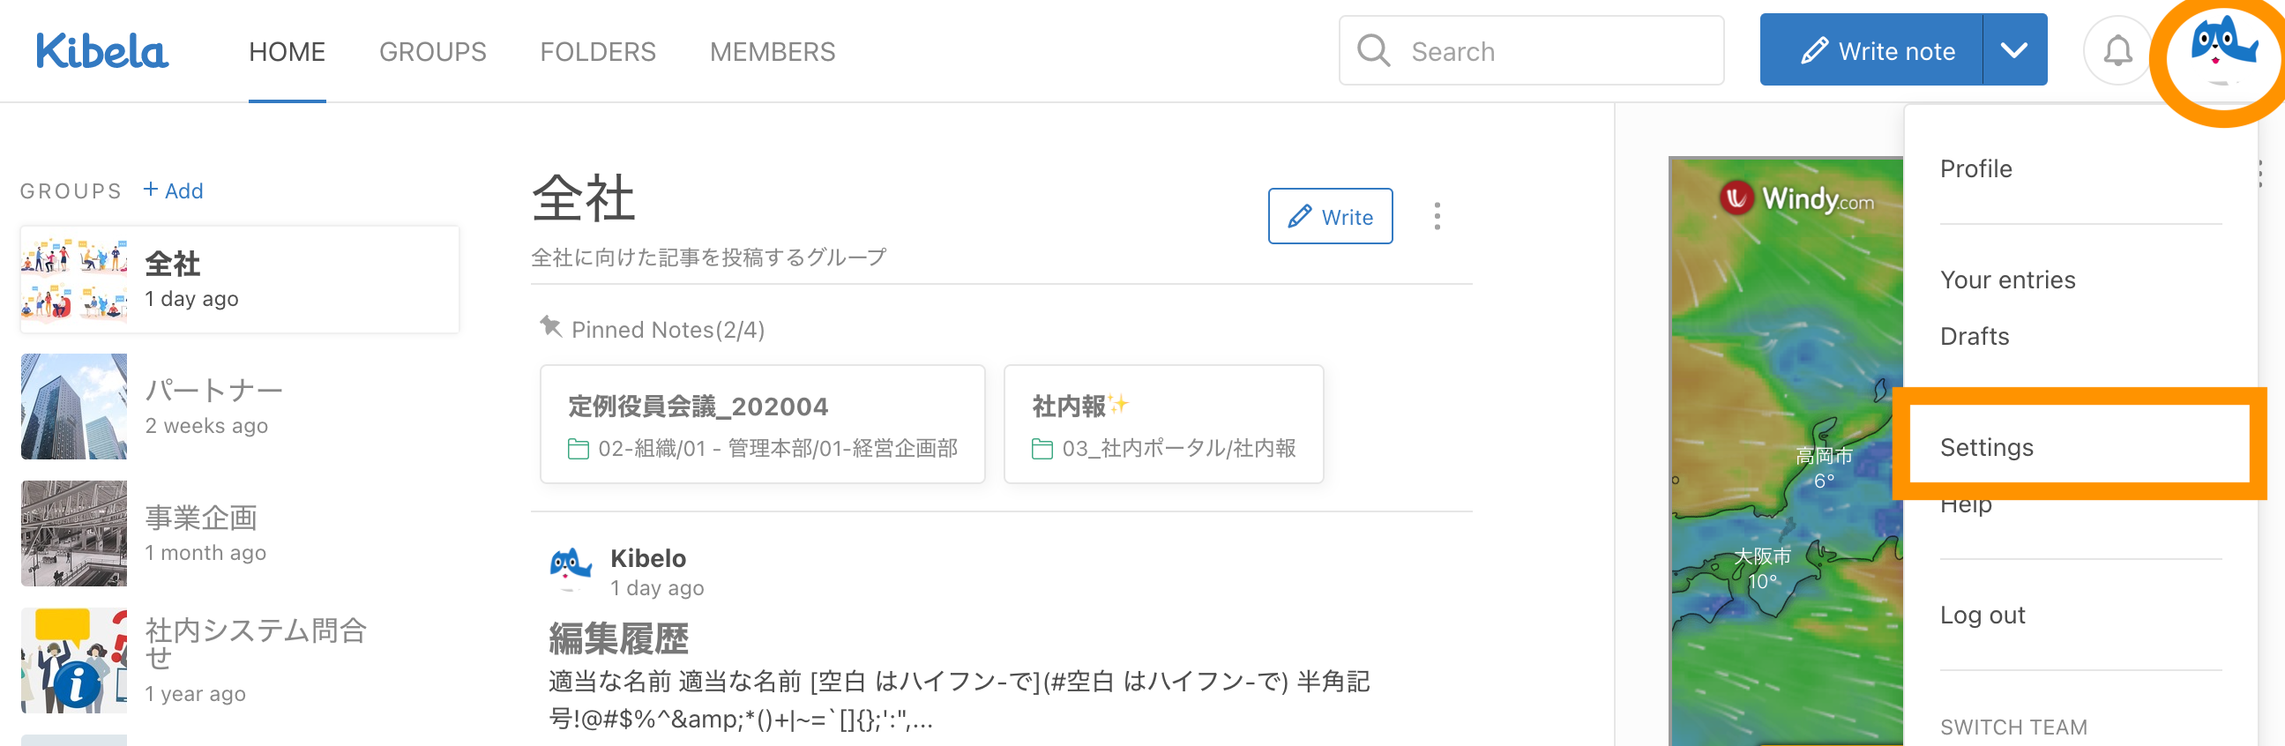
Task: Click the Kibela logo
Action: click(x=101, y=51)
